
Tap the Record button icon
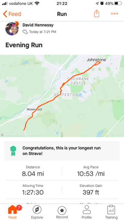(62, 210)
